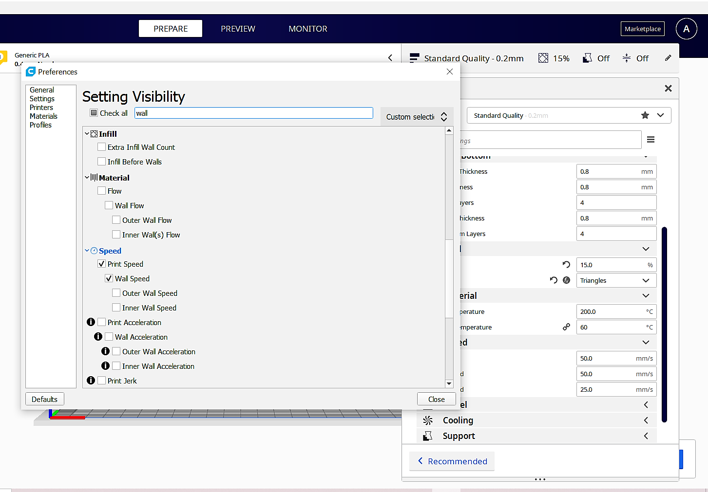Select General in Preferences list
This screenshot has height=492, width=708.
(x=42, y=90)
